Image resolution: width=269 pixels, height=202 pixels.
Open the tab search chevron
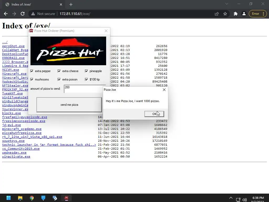tap(227, 4)
